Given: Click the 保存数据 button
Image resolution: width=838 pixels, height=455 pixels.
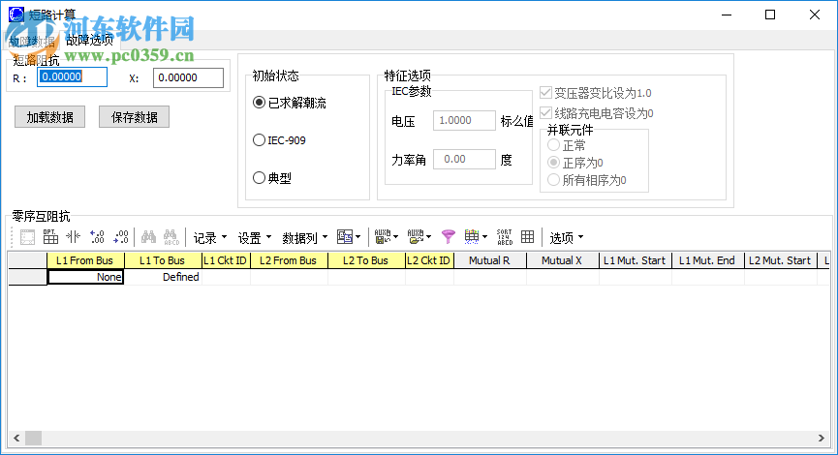Looking at the screenshot, I should (134, 117).
